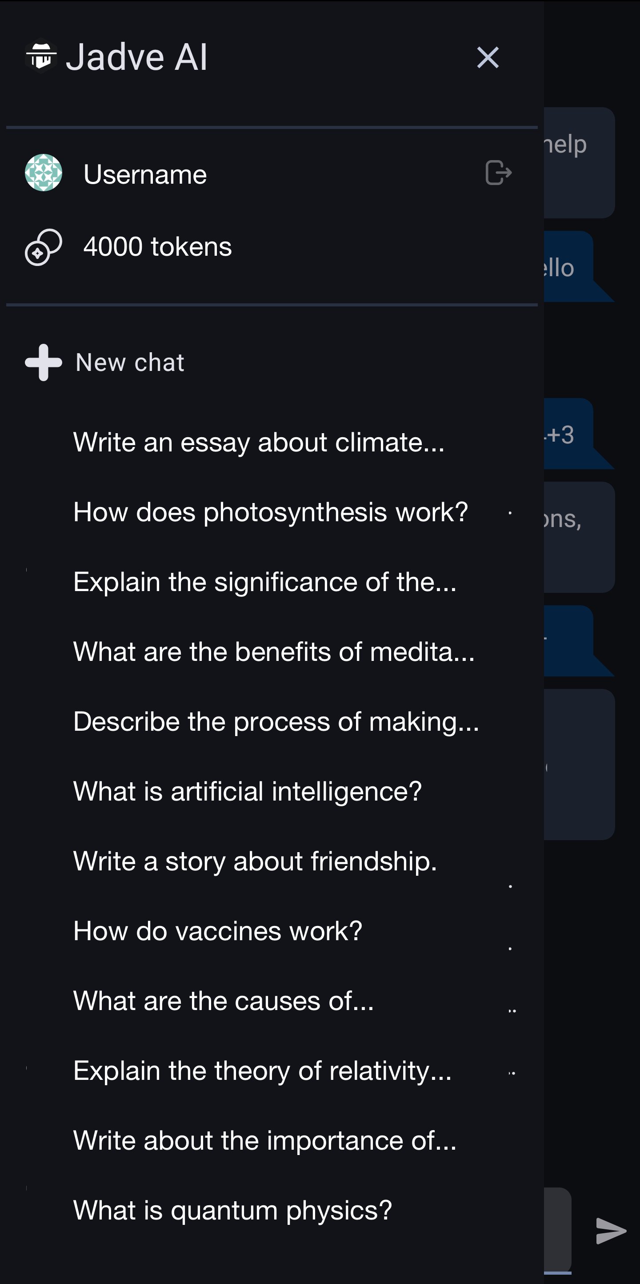Open "How does photosynthesis work?" chat

[270, 512]
